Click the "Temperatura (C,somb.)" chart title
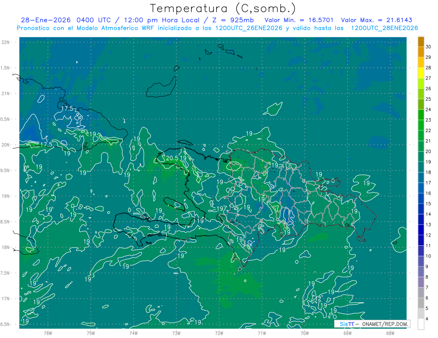 [223, 8]
